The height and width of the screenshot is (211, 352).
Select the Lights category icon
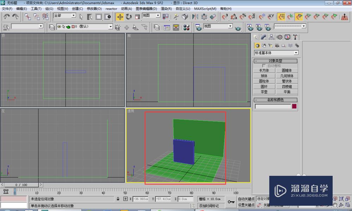[270, 46]
